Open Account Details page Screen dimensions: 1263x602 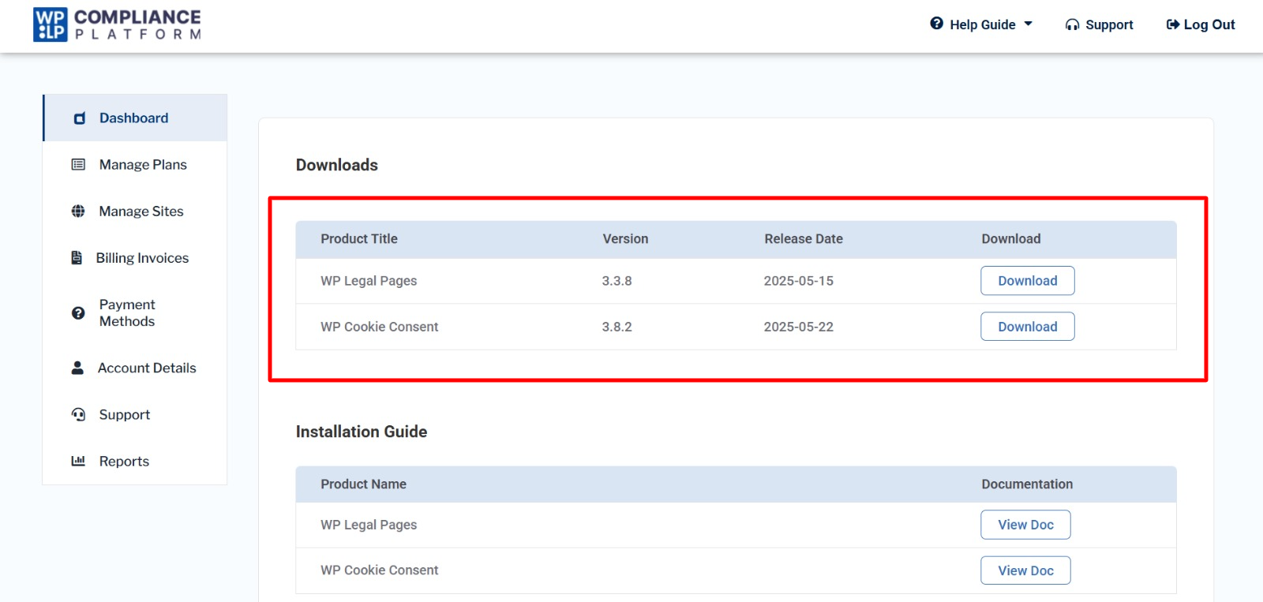135,368
